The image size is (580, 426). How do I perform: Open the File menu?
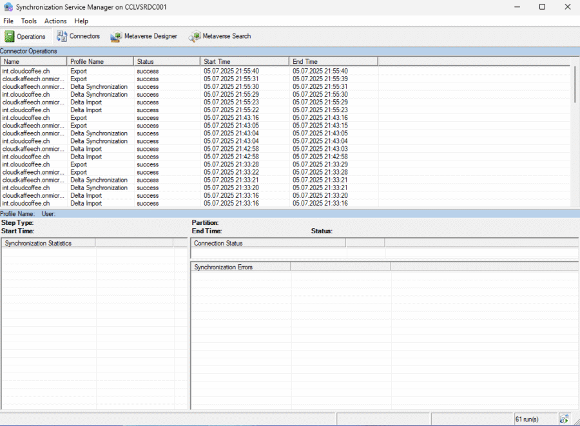click(8, 21)
